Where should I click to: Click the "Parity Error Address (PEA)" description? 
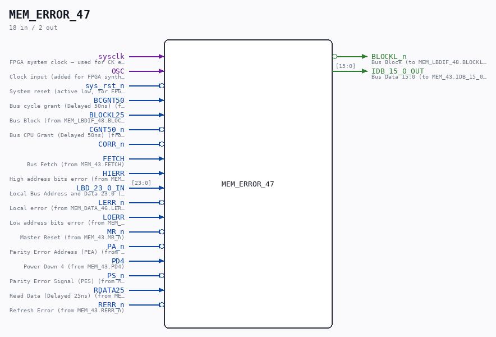coord(67,252)
